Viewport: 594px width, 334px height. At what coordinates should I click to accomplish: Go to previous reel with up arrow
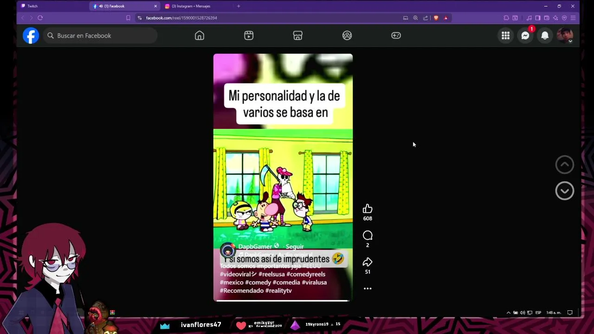(565, 165)
